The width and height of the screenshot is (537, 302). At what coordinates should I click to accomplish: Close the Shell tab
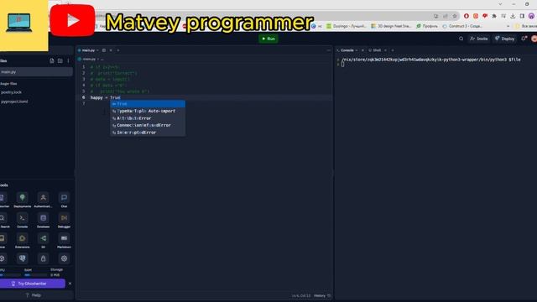click(x=385, y=50)
